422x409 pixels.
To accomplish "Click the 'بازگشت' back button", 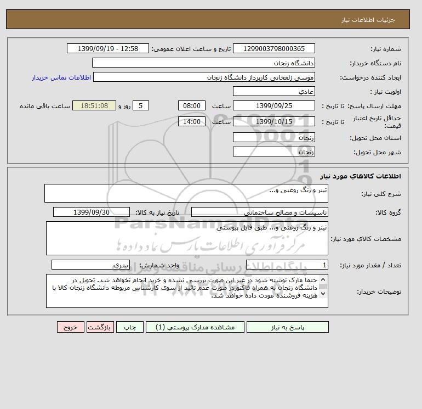I will click(x=100, y=327).
